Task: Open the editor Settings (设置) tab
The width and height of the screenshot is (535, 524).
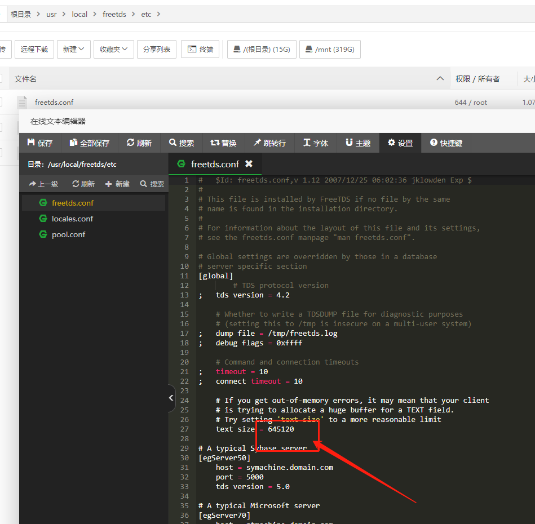Action: [x=400, y=143]
